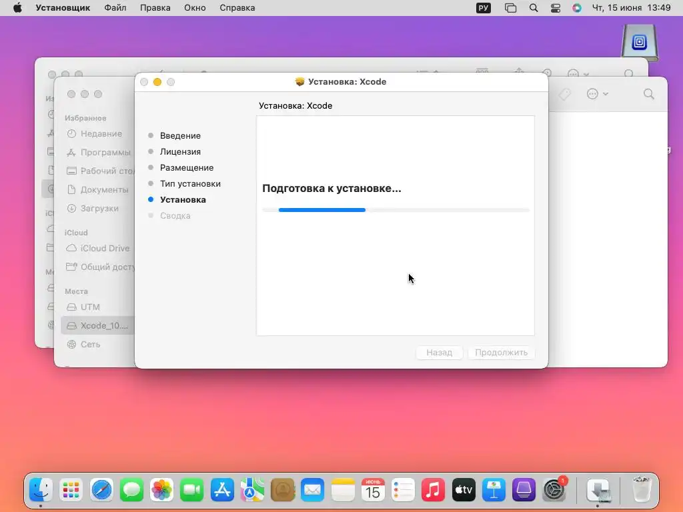Image resolution: width=683 pixels, height=512 pixels.
Task: Open Документы in Finder sidebar
Action: tap(103, 190)
